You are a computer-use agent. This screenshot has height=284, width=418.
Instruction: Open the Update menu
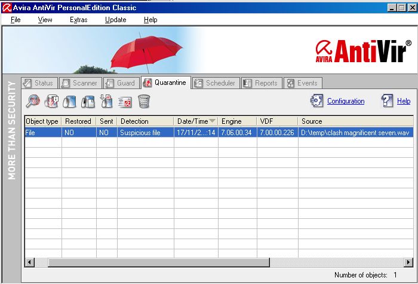pyautogui.click(x=115, y=20)
